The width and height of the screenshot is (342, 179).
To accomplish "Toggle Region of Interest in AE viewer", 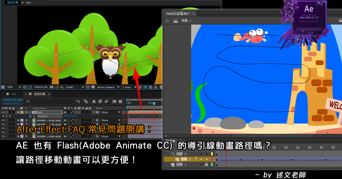I will click(88, 87).
